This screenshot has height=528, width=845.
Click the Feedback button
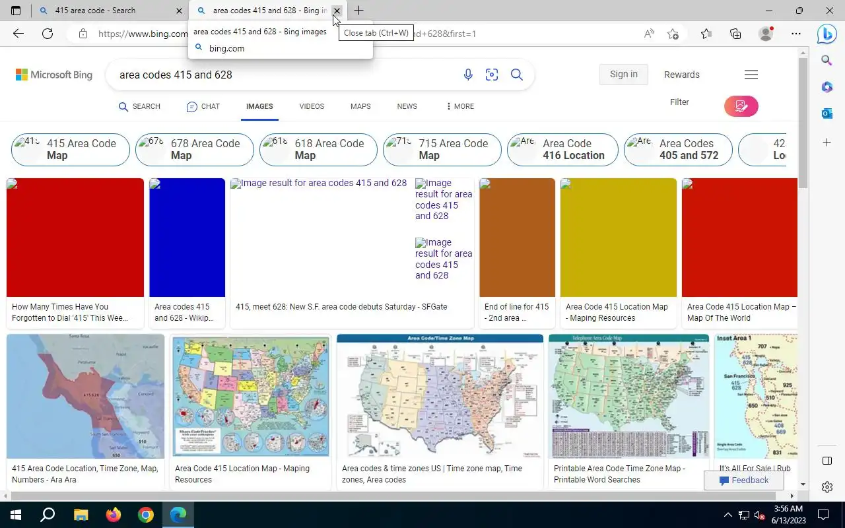pos(744,480)
